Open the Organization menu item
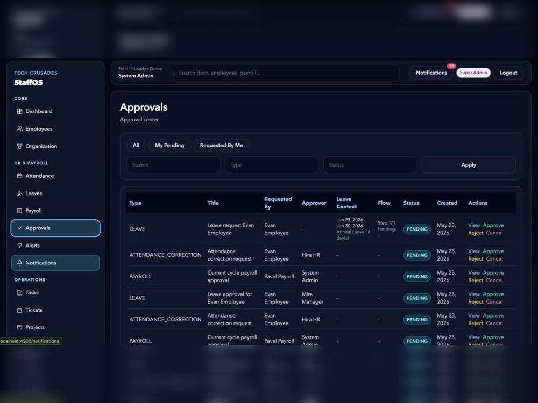 55,146
